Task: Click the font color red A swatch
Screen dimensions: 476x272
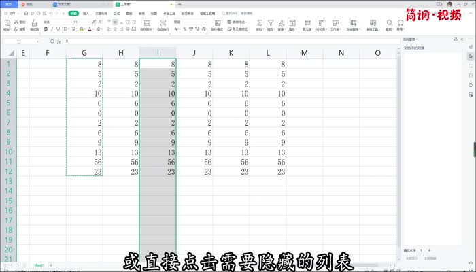Action: tap(89, 30)
